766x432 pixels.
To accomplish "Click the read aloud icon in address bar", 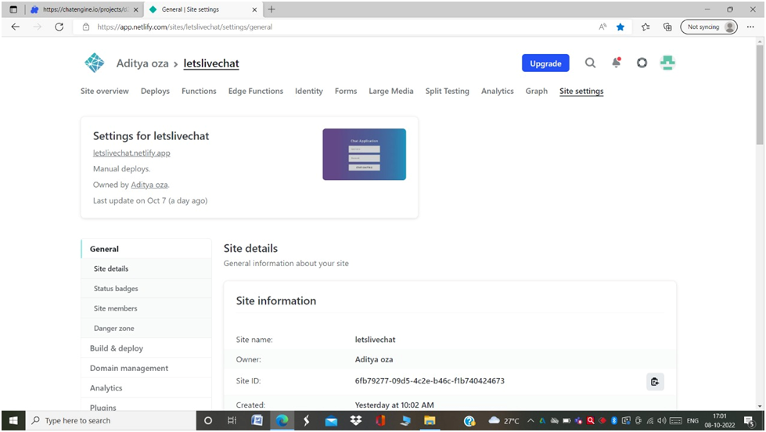I will (x=602, y=27).
